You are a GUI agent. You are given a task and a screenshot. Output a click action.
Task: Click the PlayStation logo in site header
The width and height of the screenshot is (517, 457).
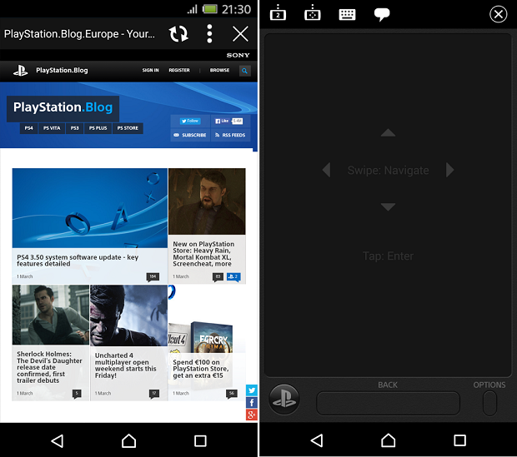click(21, 70)
